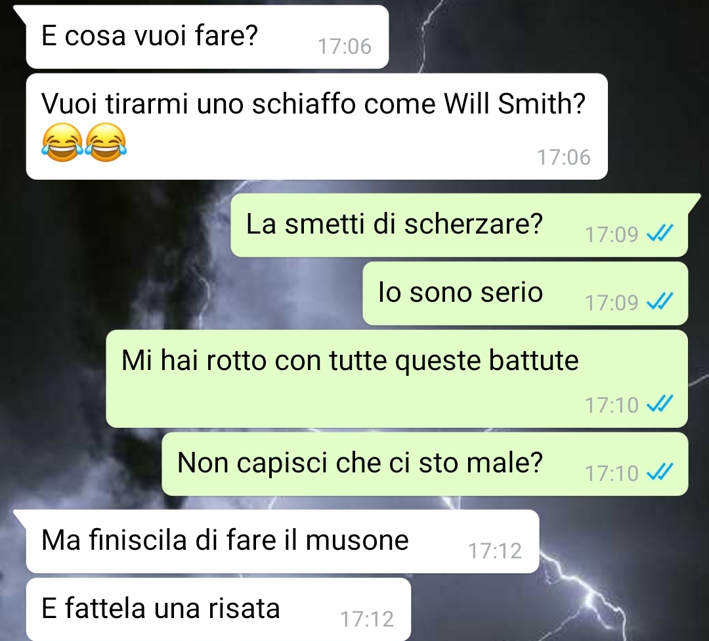Tap the 17:12 timestamp on "E fattela una risata"
The image size is (709, 641).
pos(367,619)
